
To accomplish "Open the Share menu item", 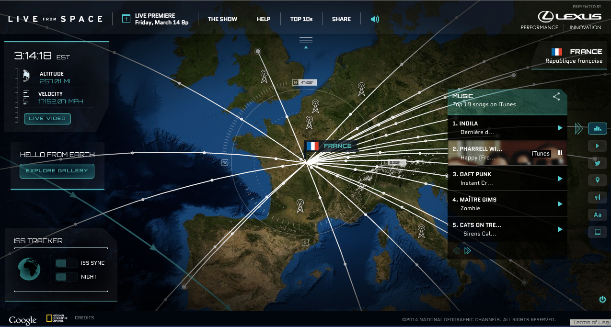I will pos(342,19).
